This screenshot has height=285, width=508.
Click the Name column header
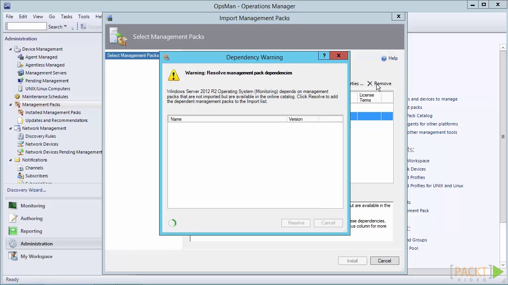pos(227,119)
